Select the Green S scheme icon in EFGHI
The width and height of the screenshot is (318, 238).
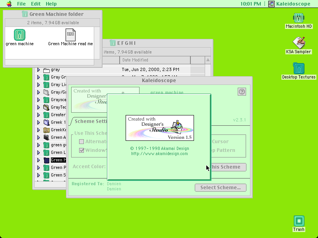47,175
